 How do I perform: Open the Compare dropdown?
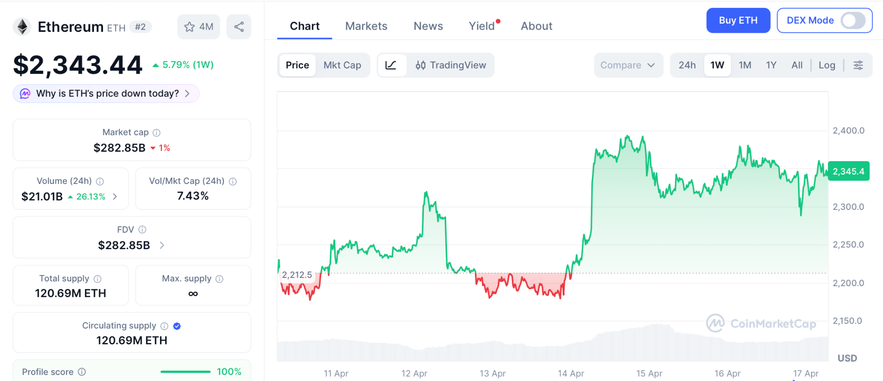[x=628, y=65]
